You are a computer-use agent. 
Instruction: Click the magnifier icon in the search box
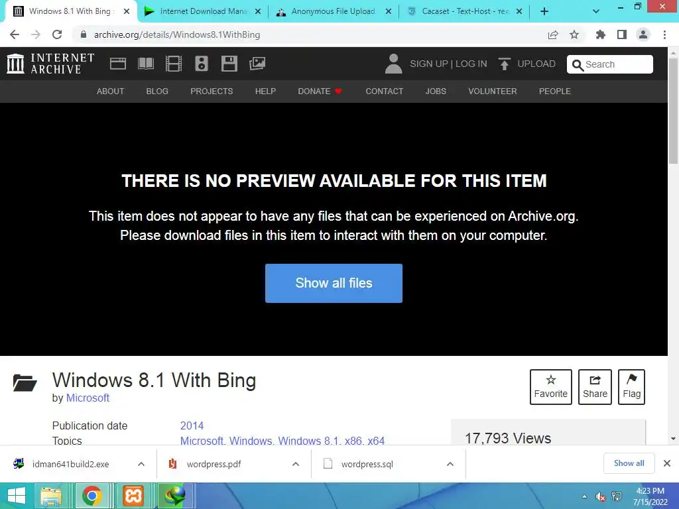(x=578, y=65)
